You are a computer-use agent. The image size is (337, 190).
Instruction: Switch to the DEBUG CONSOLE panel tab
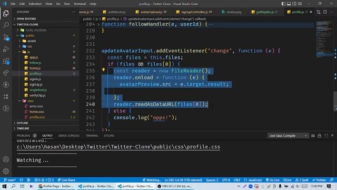69,136
